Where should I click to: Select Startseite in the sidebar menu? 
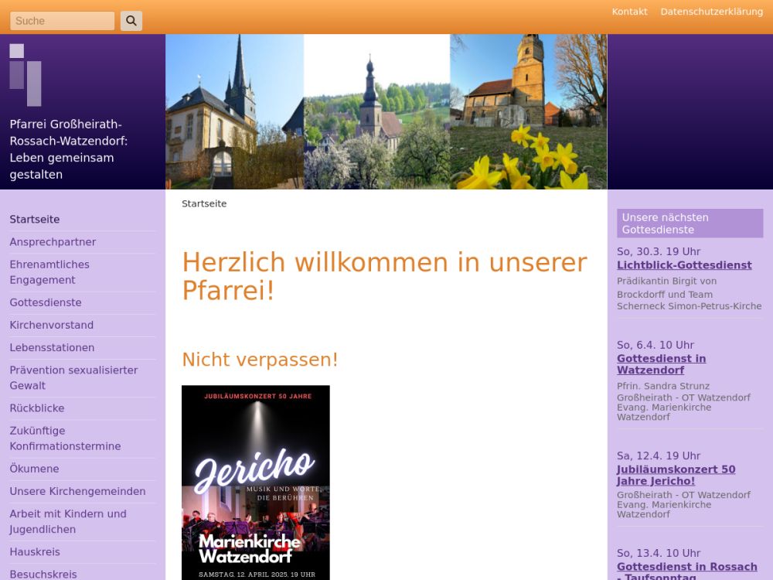[x=35, y=220]
